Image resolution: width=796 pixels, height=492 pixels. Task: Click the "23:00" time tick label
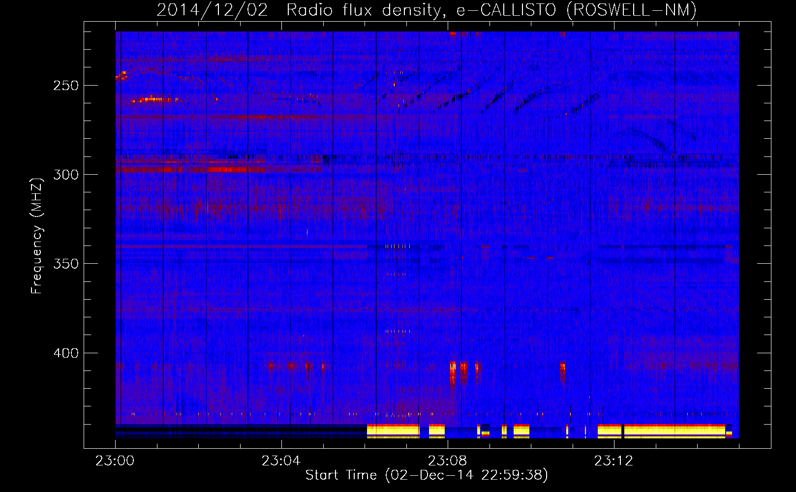coord(115,461)
